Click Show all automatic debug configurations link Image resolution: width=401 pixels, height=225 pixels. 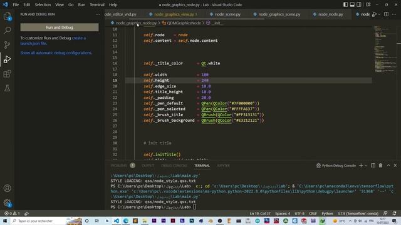click(56, 52)
